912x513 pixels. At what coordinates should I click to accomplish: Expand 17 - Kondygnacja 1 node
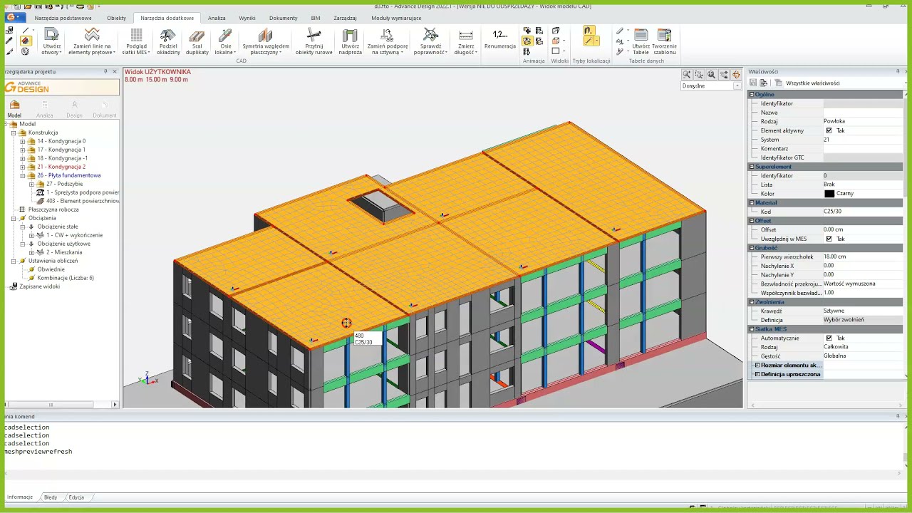coord(22,150)
